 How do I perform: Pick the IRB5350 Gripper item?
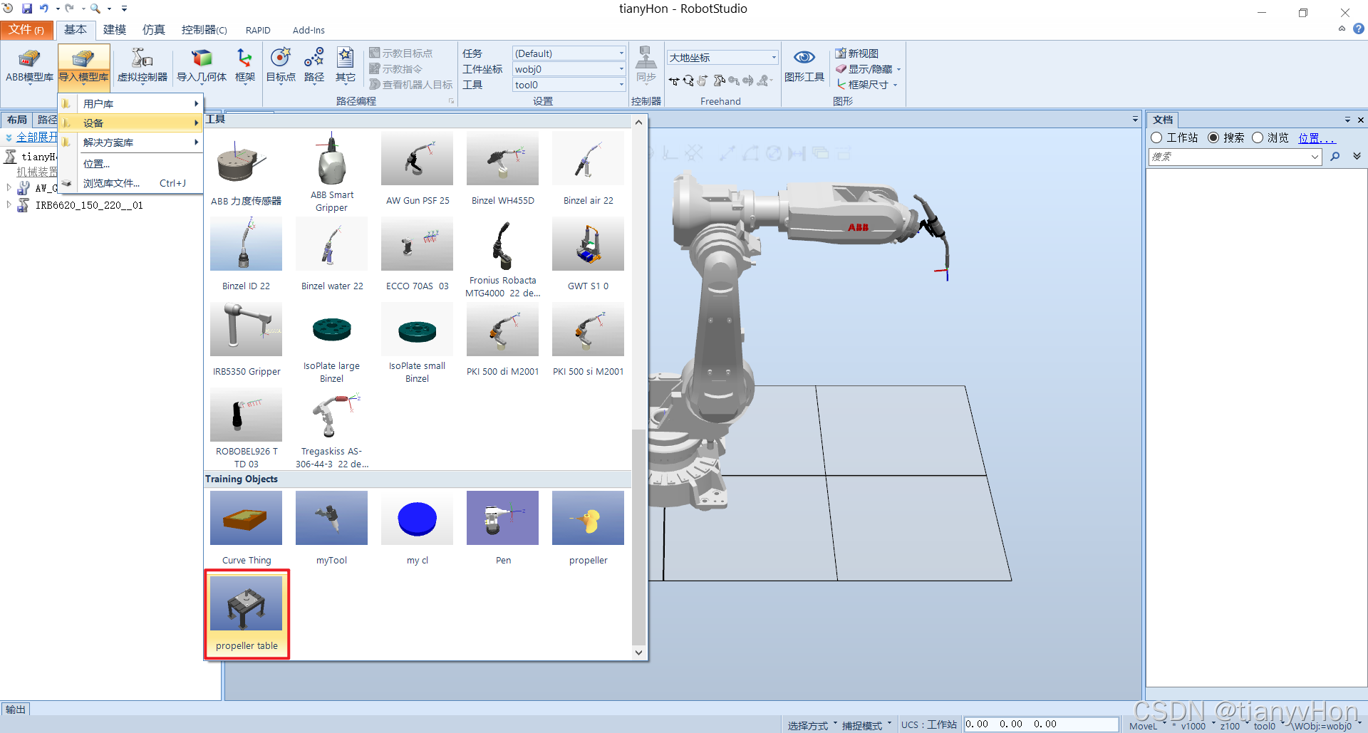246,340
